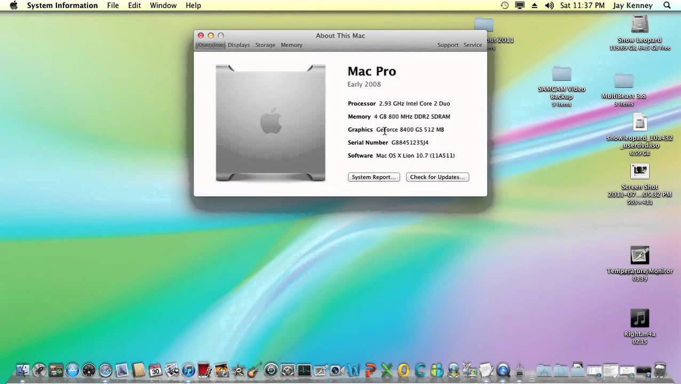Launch Microsoft Excel X icon

(x=387, y=370)
